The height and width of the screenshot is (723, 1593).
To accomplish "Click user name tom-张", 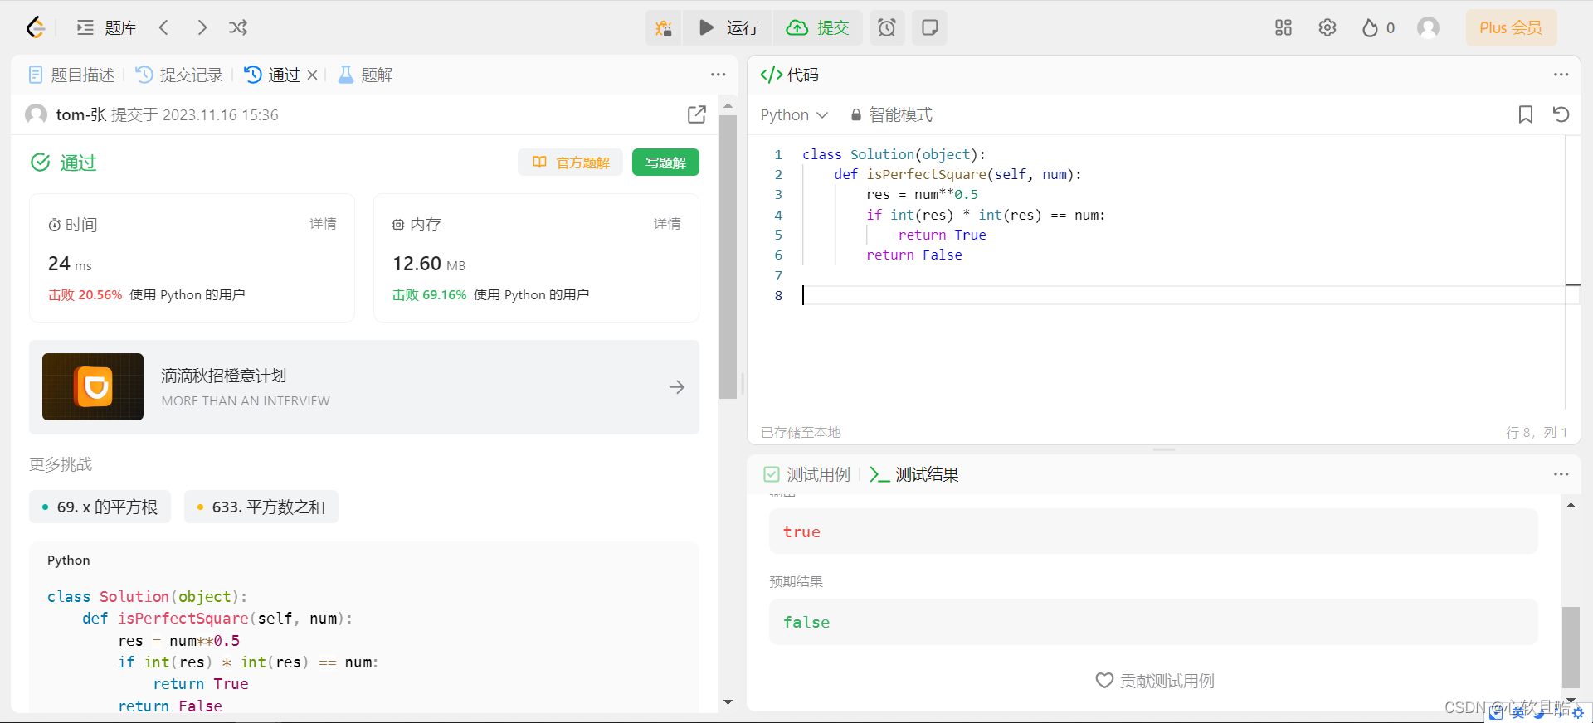I will (x=81, y=114).
